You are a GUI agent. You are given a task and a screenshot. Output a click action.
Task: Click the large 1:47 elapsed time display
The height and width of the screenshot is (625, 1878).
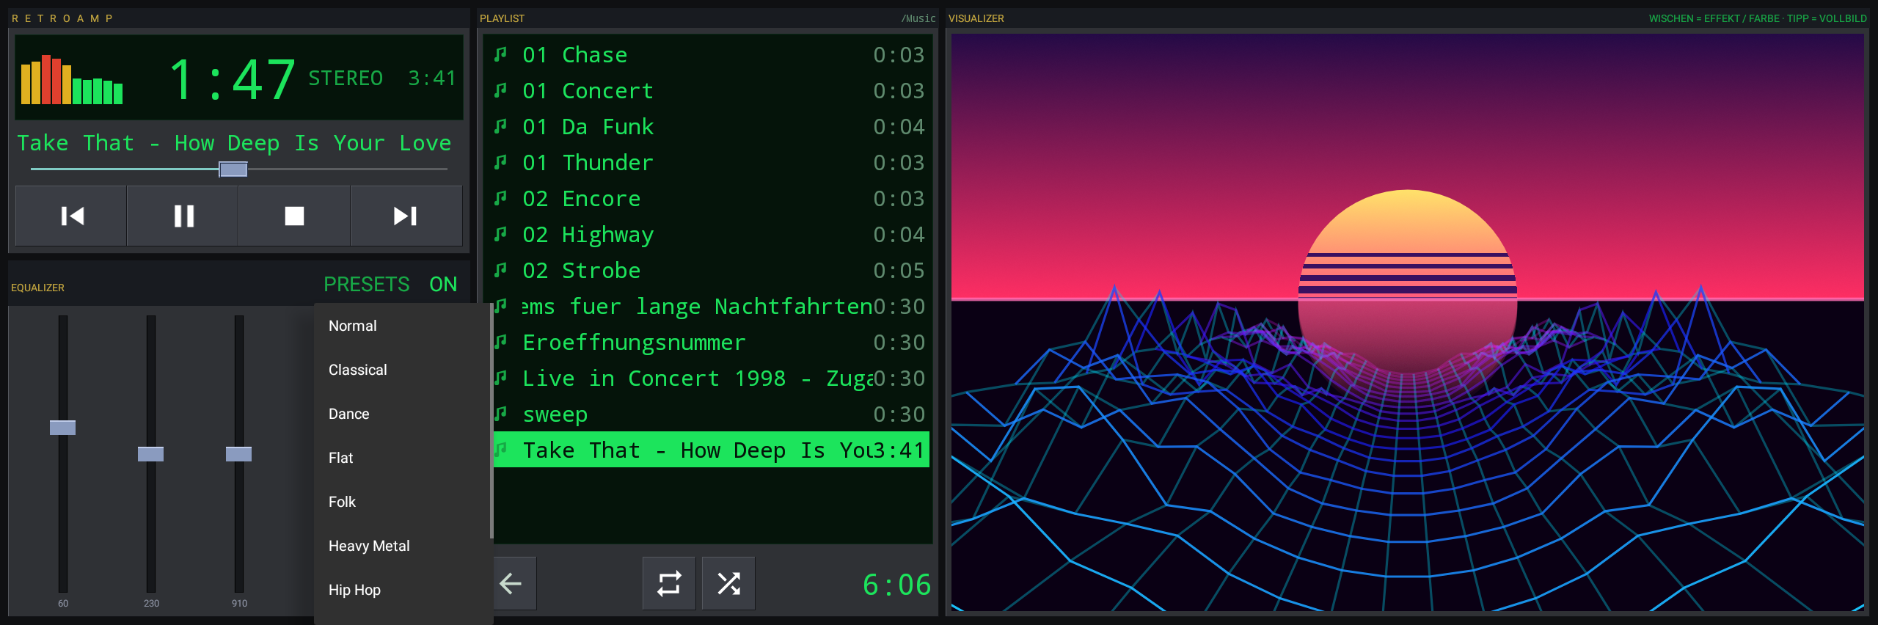coord(233,79)
